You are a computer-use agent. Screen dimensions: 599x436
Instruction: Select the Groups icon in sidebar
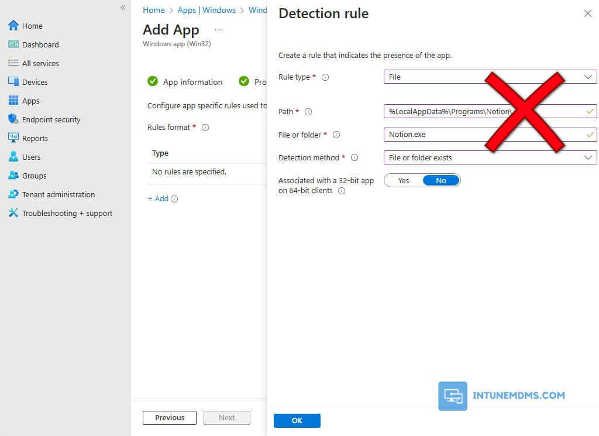coord(13,176)
